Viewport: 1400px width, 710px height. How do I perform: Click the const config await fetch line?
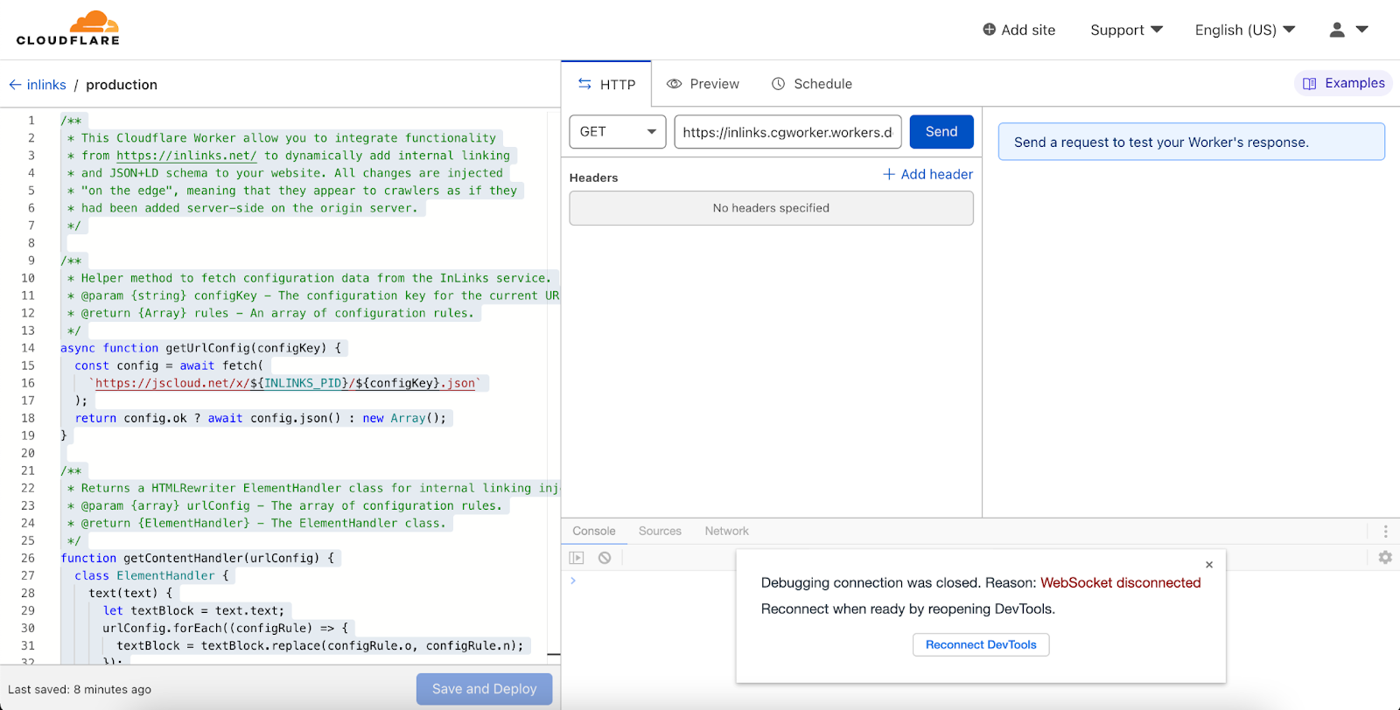[x=169, y=365]
